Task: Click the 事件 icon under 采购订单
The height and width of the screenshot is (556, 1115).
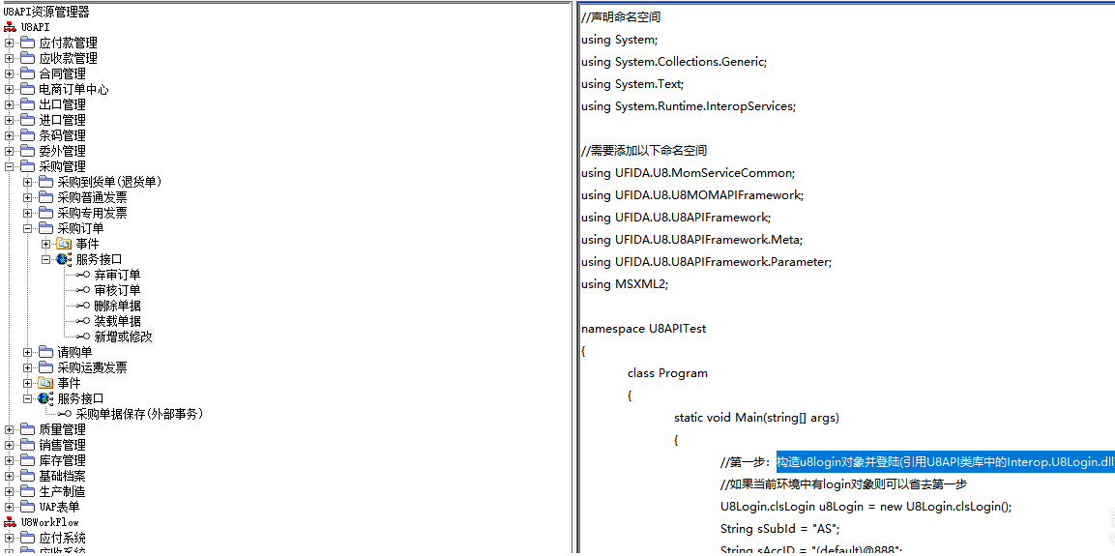Action: click(64, 244)
